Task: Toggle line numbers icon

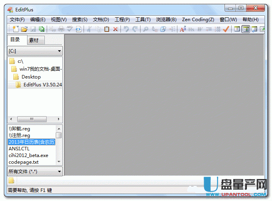Action: tap(217, 29)
